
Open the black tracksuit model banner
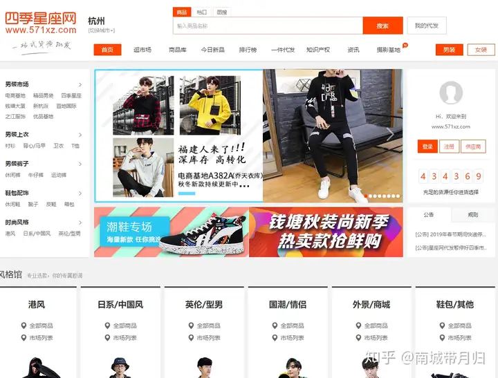[x=333, y=136]
